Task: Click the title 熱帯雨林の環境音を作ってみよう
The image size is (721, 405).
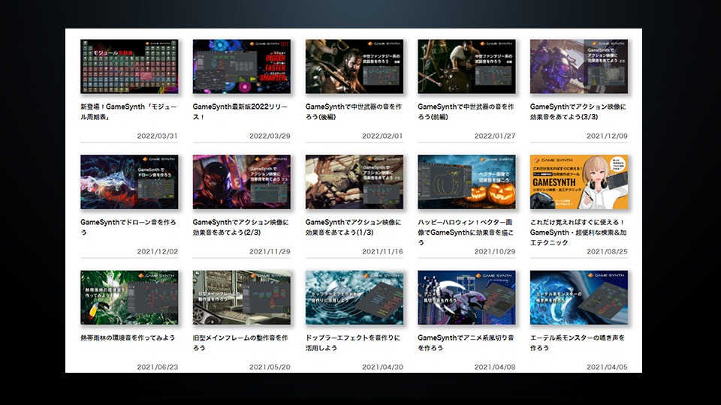Action: tap(128, 337)
